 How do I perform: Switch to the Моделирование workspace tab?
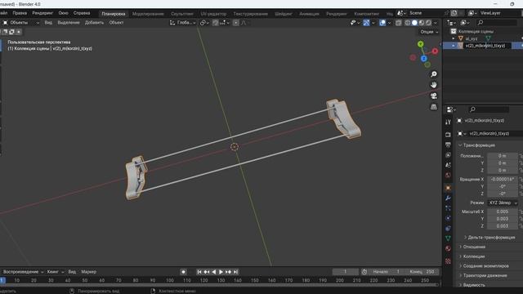click(x=148, y=14)
